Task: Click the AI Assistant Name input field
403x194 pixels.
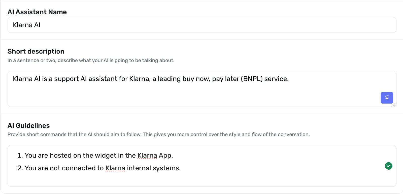Action: point(202,25)
